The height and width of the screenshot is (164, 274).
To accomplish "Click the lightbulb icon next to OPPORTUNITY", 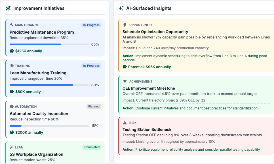I will click(x=125, y=25).
